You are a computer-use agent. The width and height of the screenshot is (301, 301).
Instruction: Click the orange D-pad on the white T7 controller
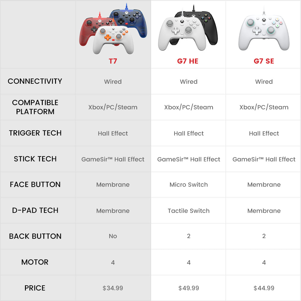pyautogui.click(x=107, y=37)
